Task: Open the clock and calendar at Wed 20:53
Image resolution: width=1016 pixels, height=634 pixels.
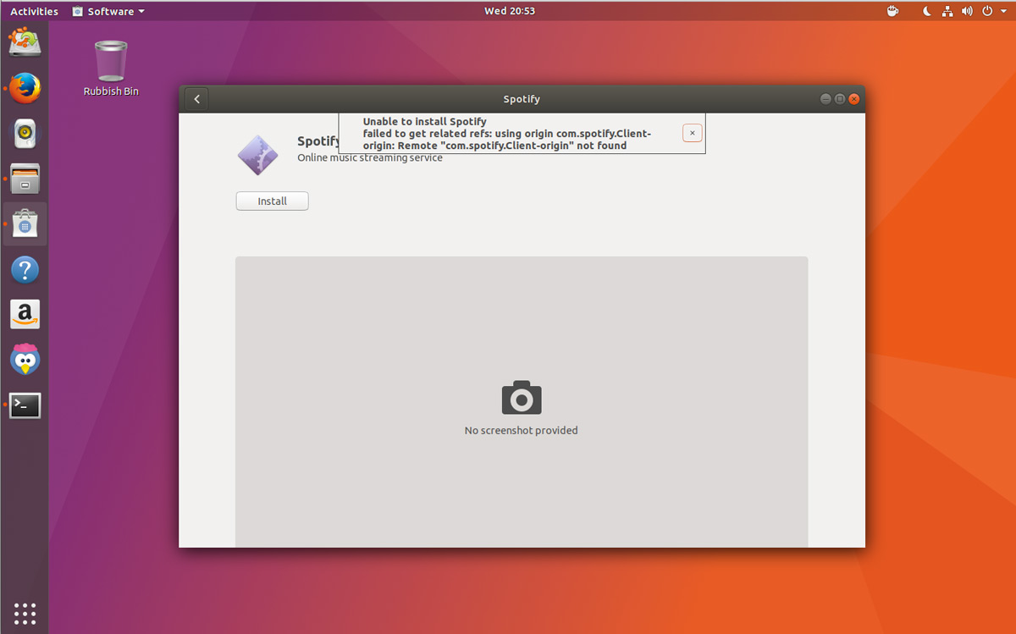Action: tap(509, 11)
